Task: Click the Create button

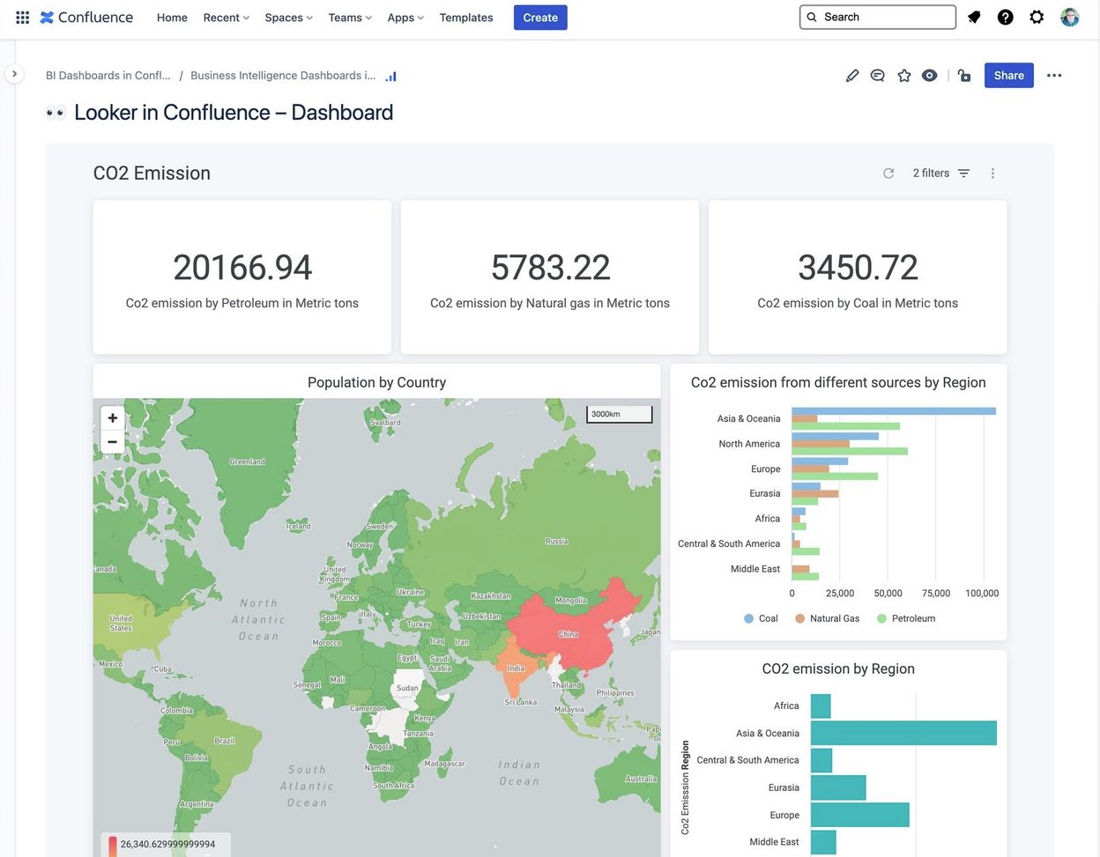Action: (x=540, y=18)
